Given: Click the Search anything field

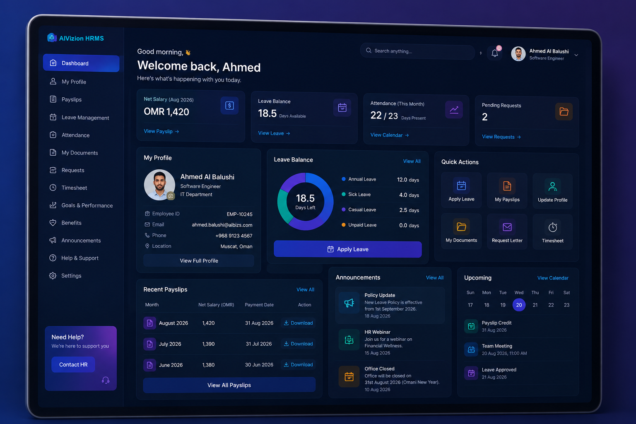Looking at the screenshot, I should coord(417,51).
